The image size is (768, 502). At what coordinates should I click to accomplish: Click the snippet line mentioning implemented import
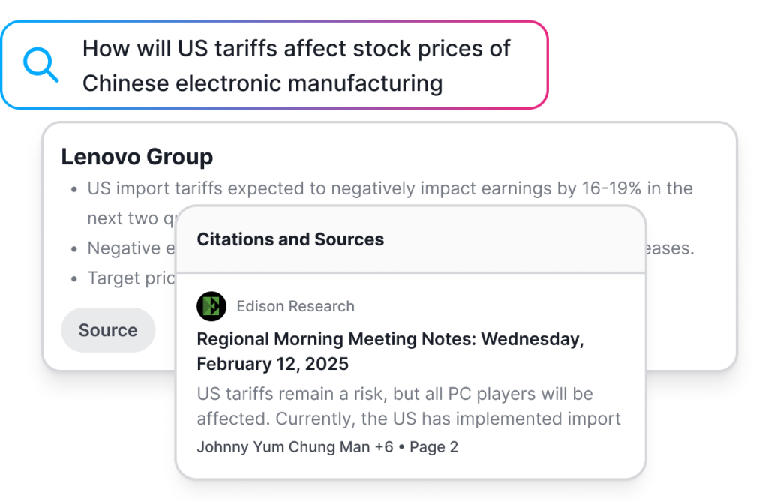[409, 419]
